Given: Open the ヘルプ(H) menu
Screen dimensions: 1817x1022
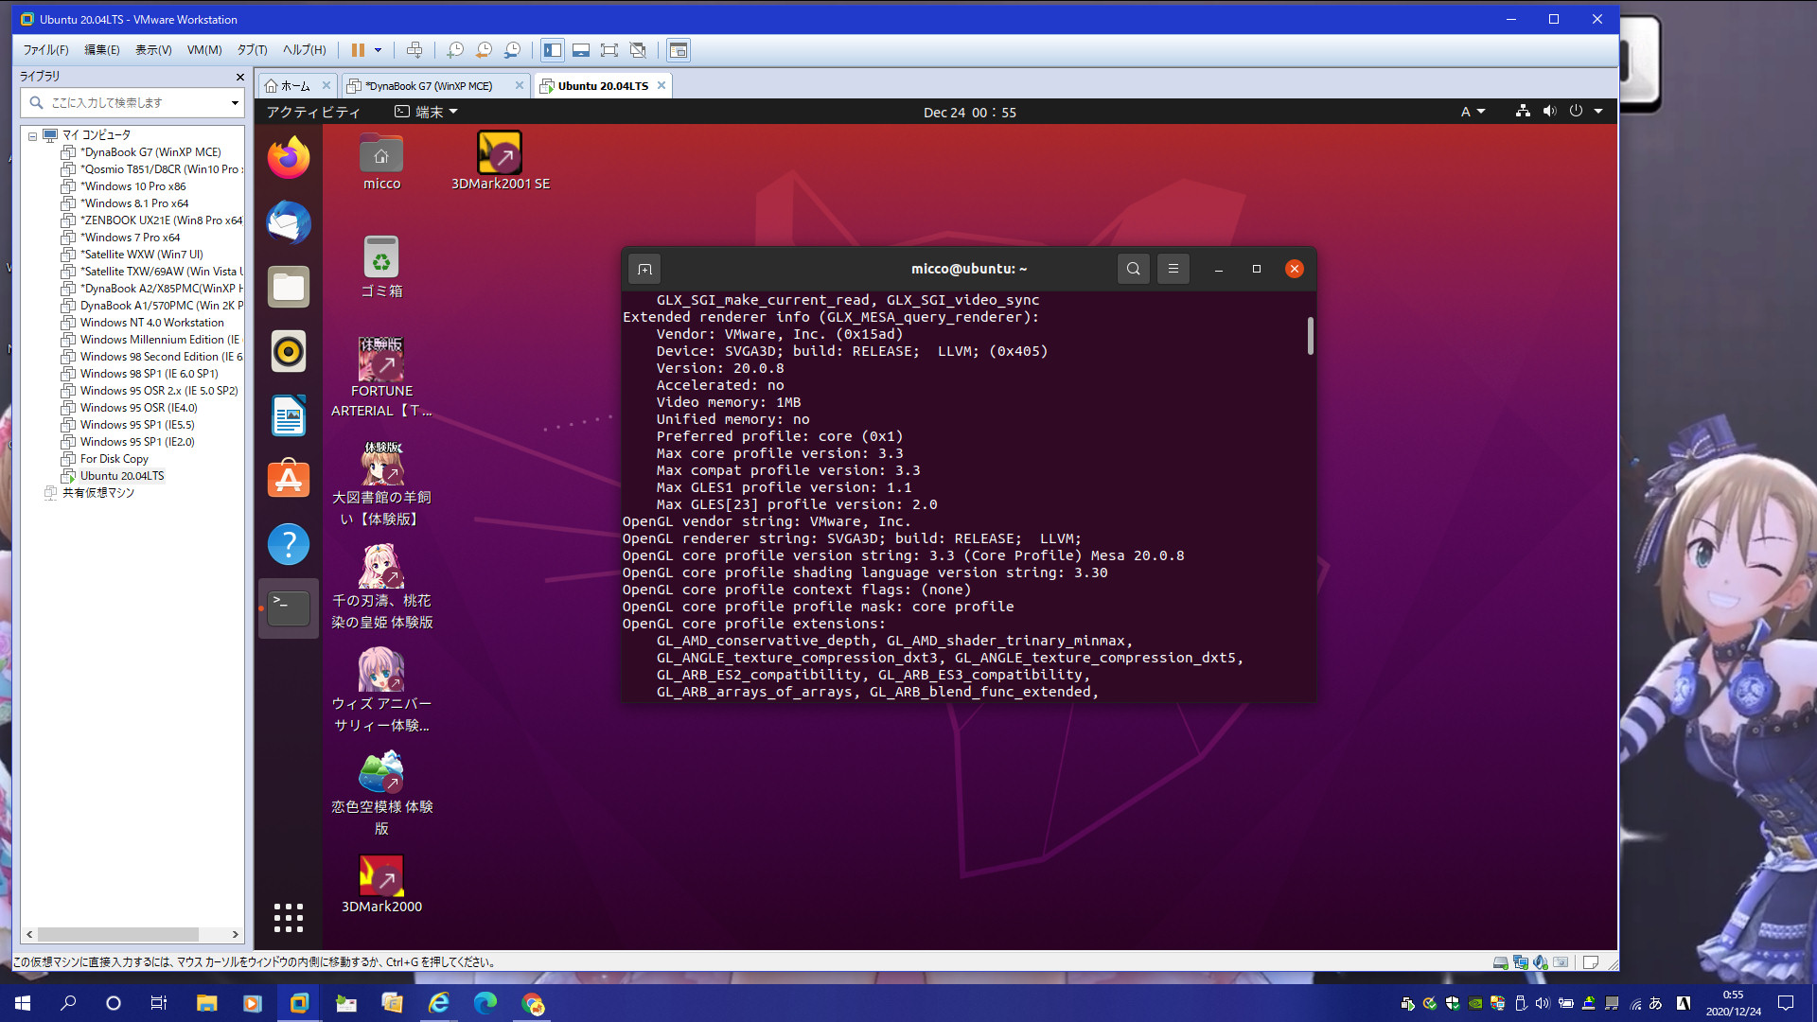Looking at the screenshot, I should pos(304,50).
